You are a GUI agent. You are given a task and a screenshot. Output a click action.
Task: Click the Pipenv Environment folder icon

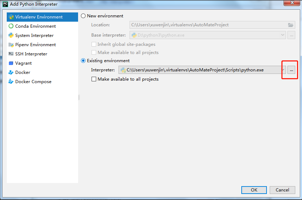[11, 45]
